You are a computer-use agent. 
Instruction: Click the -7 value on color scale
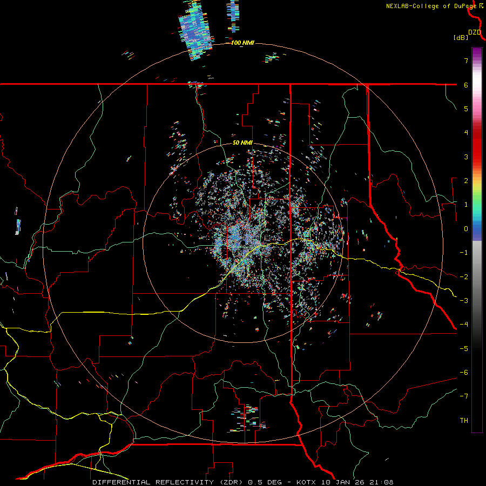point(464,396)
